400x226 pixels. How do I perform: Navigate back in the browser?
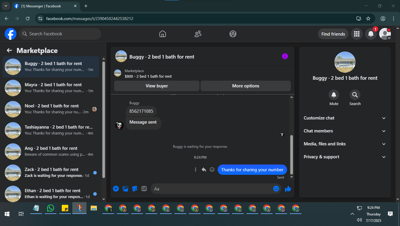coord(6,19)
